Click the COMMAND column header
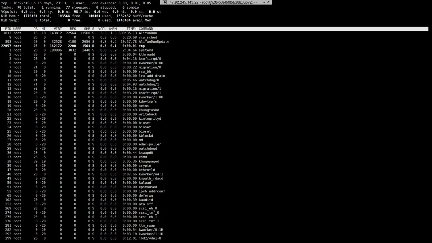This screenshot has height=243, width=432. (x=146, y=29)
